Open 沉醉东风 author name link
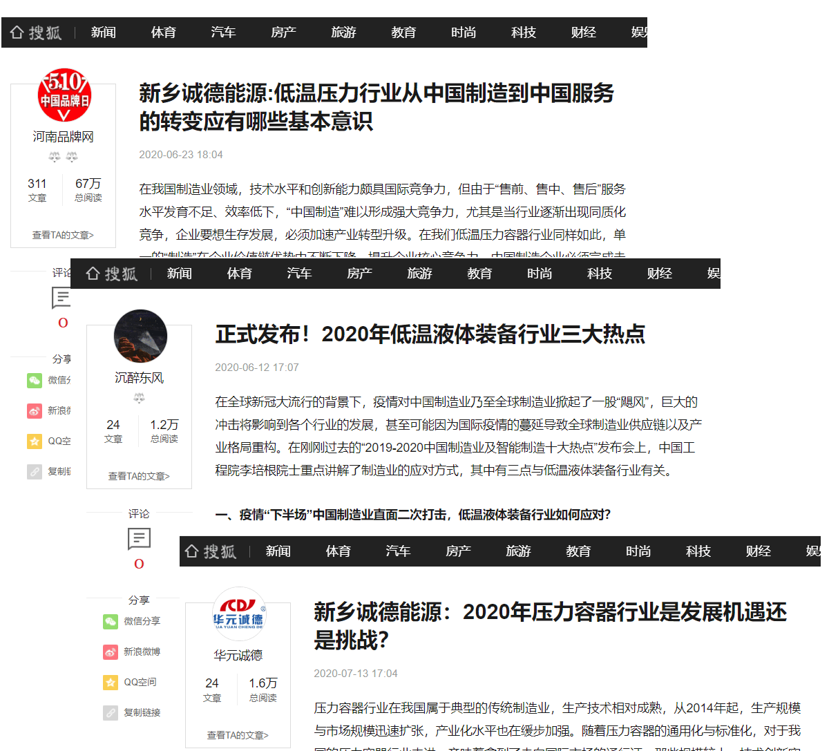 pyautogui.click(x=140, y=378)
